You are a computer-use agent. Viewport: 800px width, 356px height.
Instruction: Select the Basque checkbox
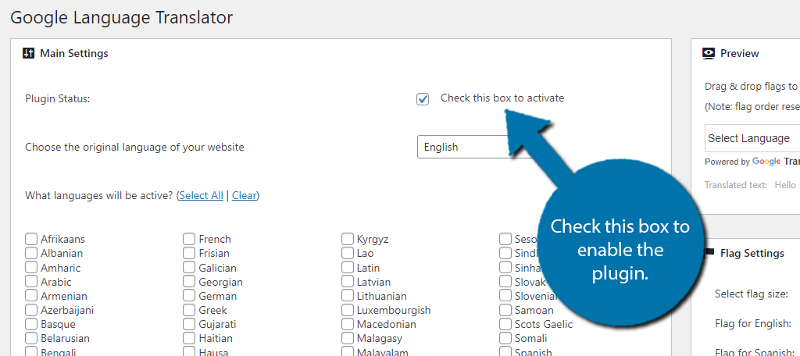[31, 324]
